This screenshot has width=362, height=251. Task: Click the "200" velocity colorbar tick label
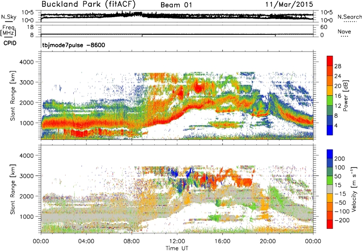click(340, 159)
